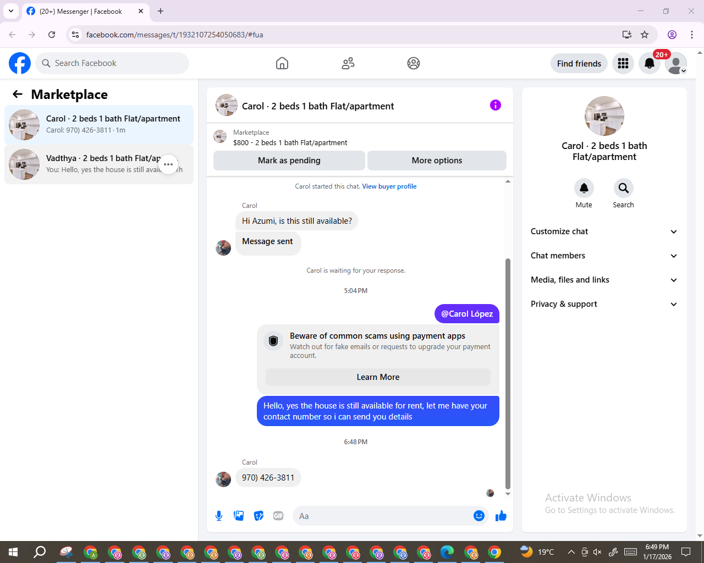Click the Marketplace listing $800 header

point(360,137)
